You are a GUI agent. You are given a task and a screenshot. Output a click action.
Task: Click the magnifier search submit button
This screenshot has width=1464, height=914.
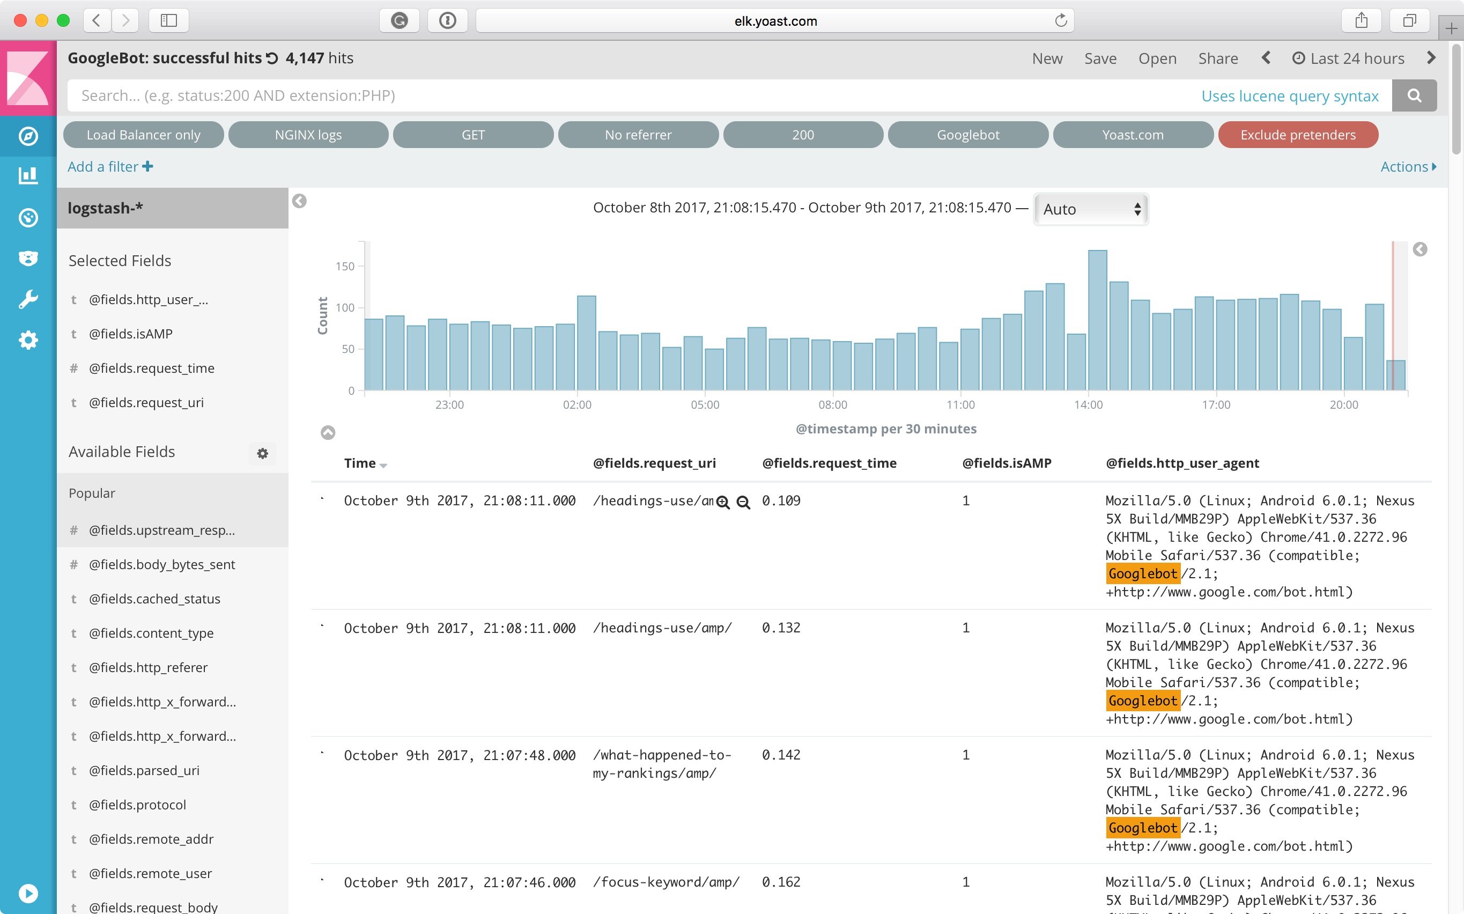[x=1414, y=95]
